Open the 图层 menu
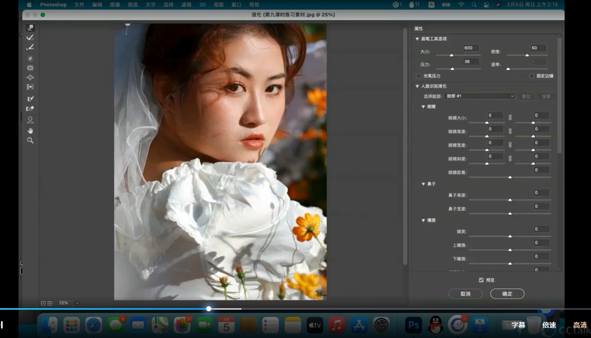This screenshot has width=591, height=338. coord(133,4)
